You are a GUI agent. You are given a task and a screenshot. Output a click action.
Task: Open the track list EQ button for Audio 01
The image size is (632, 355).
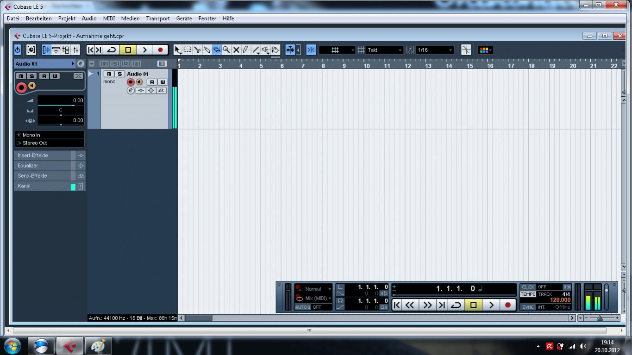point(151,90)
